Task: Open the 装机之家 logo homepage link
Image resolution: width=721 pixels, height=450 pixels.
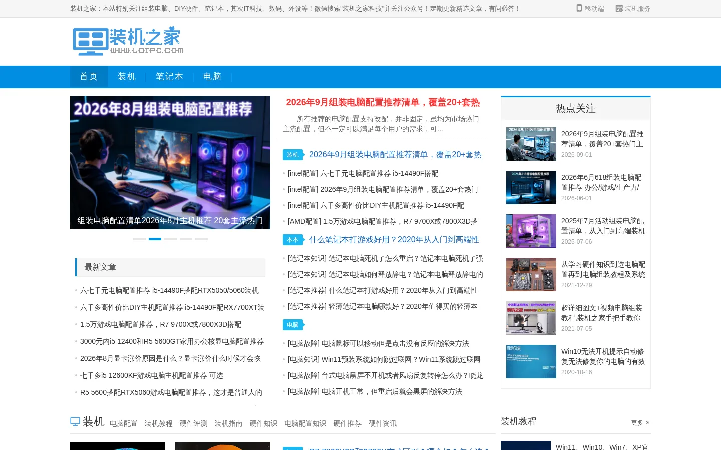Action: tap(128, 41)
